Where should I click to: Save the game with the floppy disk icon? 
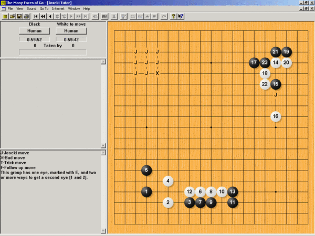coord(19,16)
